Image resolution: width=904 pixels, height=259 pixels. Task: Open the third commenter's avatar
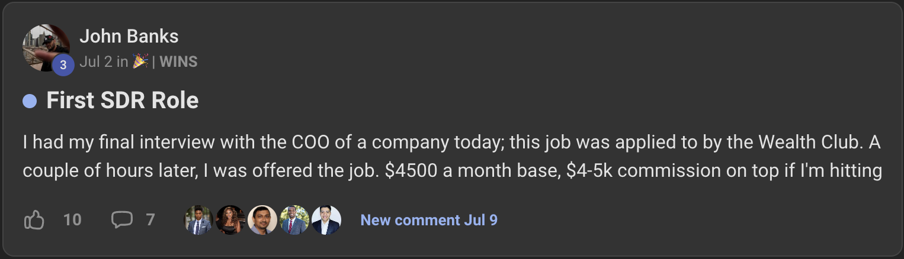tap(262, 221)
